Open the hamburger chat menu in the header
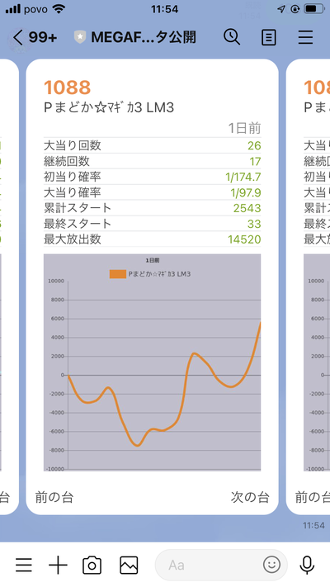The image size is (330, 587). pyautogui.click(x=305, y=37)
